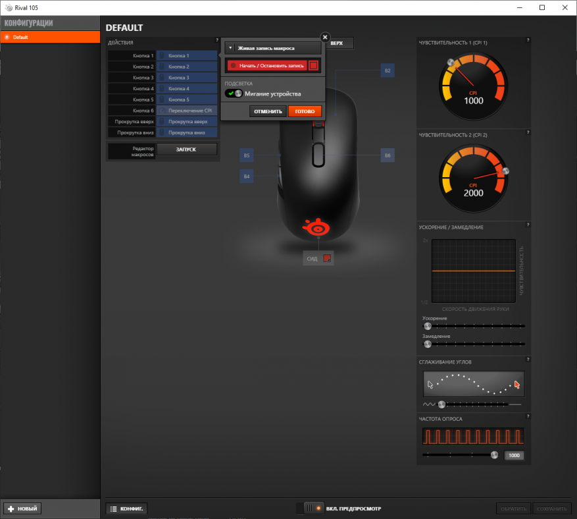Click the red stop-record square icon

tap(314, 66)
